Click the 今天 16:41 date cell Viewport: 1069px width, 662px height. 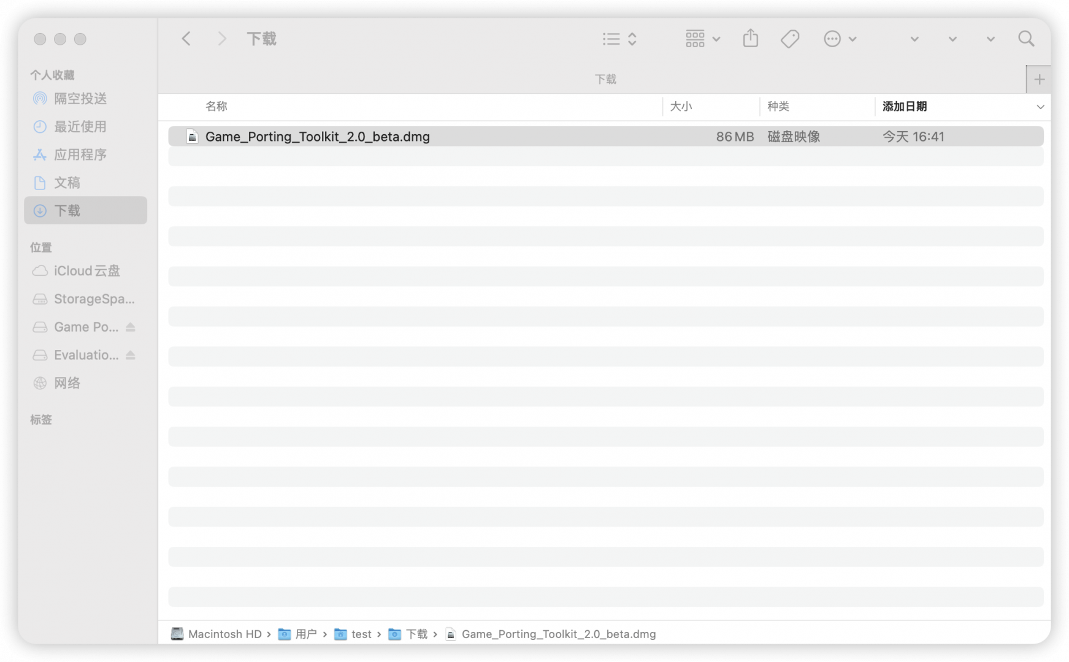[x=913, y=136]
